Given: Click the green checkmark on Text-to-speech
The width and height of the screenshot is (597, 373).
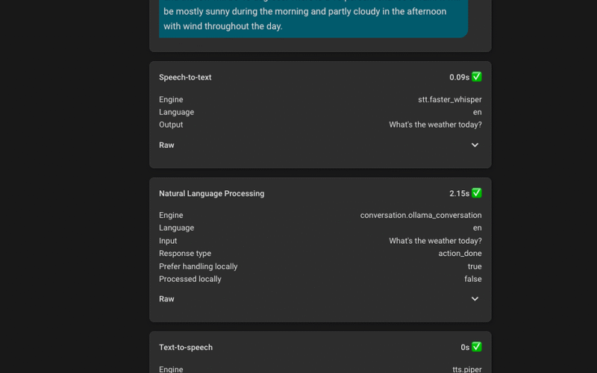Looking at the screenshot, I should 477,347.
